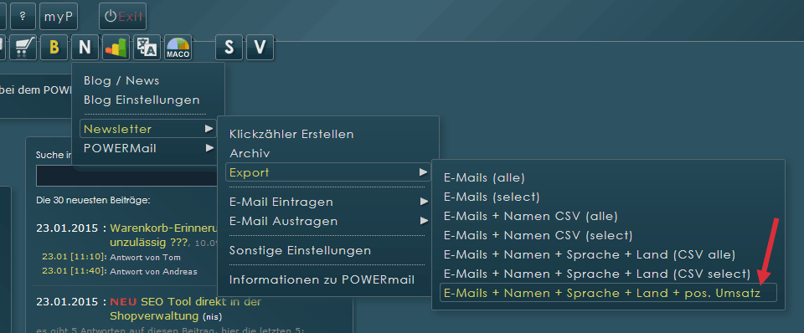Open the bar chart statistics icon
Screen dimensions: 804x333
point(116,48)
